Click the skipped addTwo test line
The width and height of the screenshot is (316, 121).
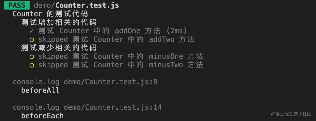click(x=116, y=39)
